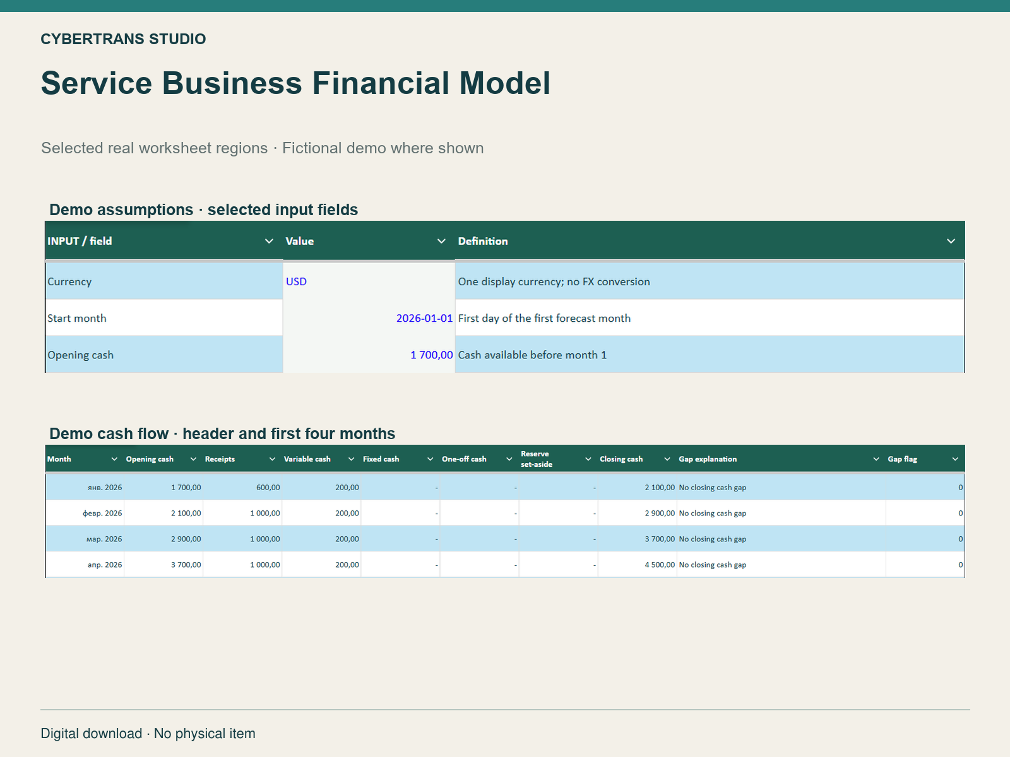Select the Opening cash 1 700,00 input value
This screenshot has width=1010, height=757.
369,355
